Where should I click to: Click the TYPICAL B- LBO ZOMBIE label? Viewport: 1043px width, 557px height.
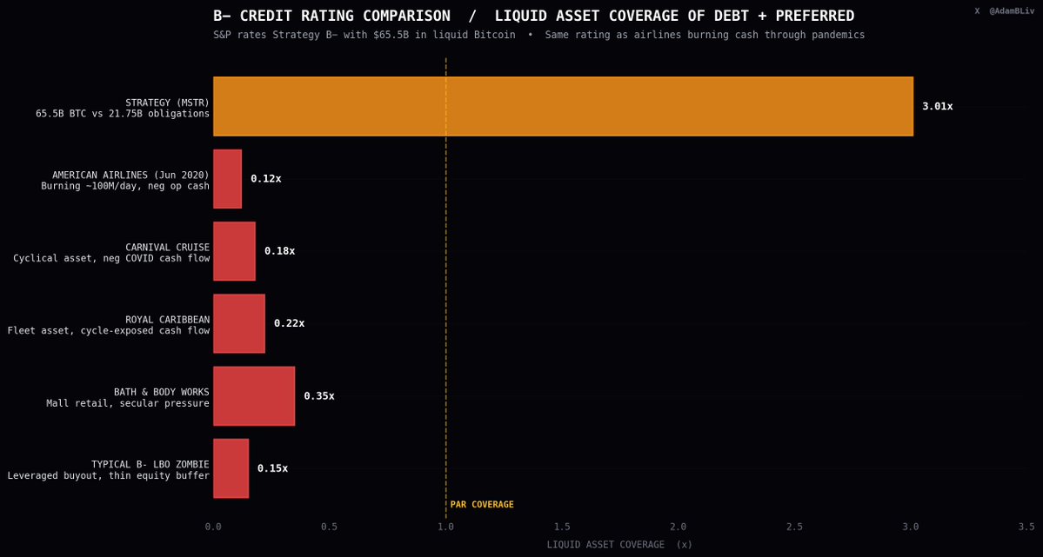click(x=150, y=464)
